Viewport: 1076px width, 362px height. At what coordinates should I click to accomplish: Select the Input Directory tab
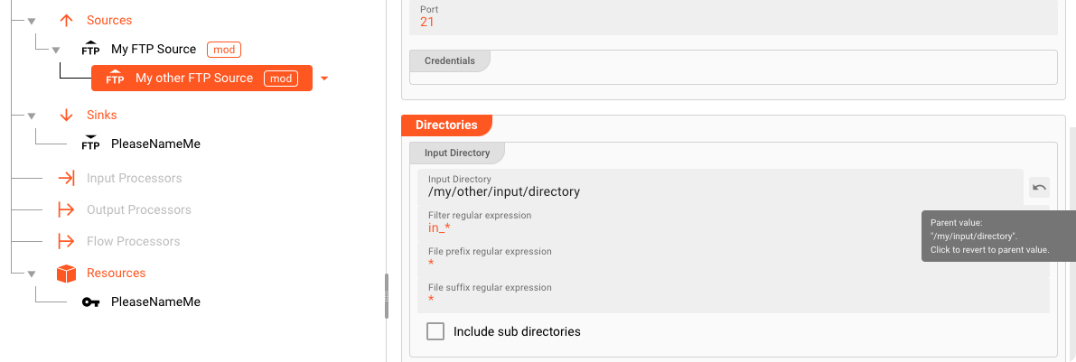point(456,153)
